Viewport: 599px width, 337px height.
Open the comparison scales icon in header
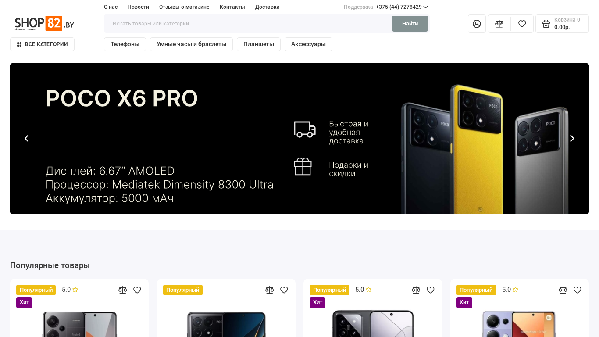pyautogui.click(x=499, y=24)
